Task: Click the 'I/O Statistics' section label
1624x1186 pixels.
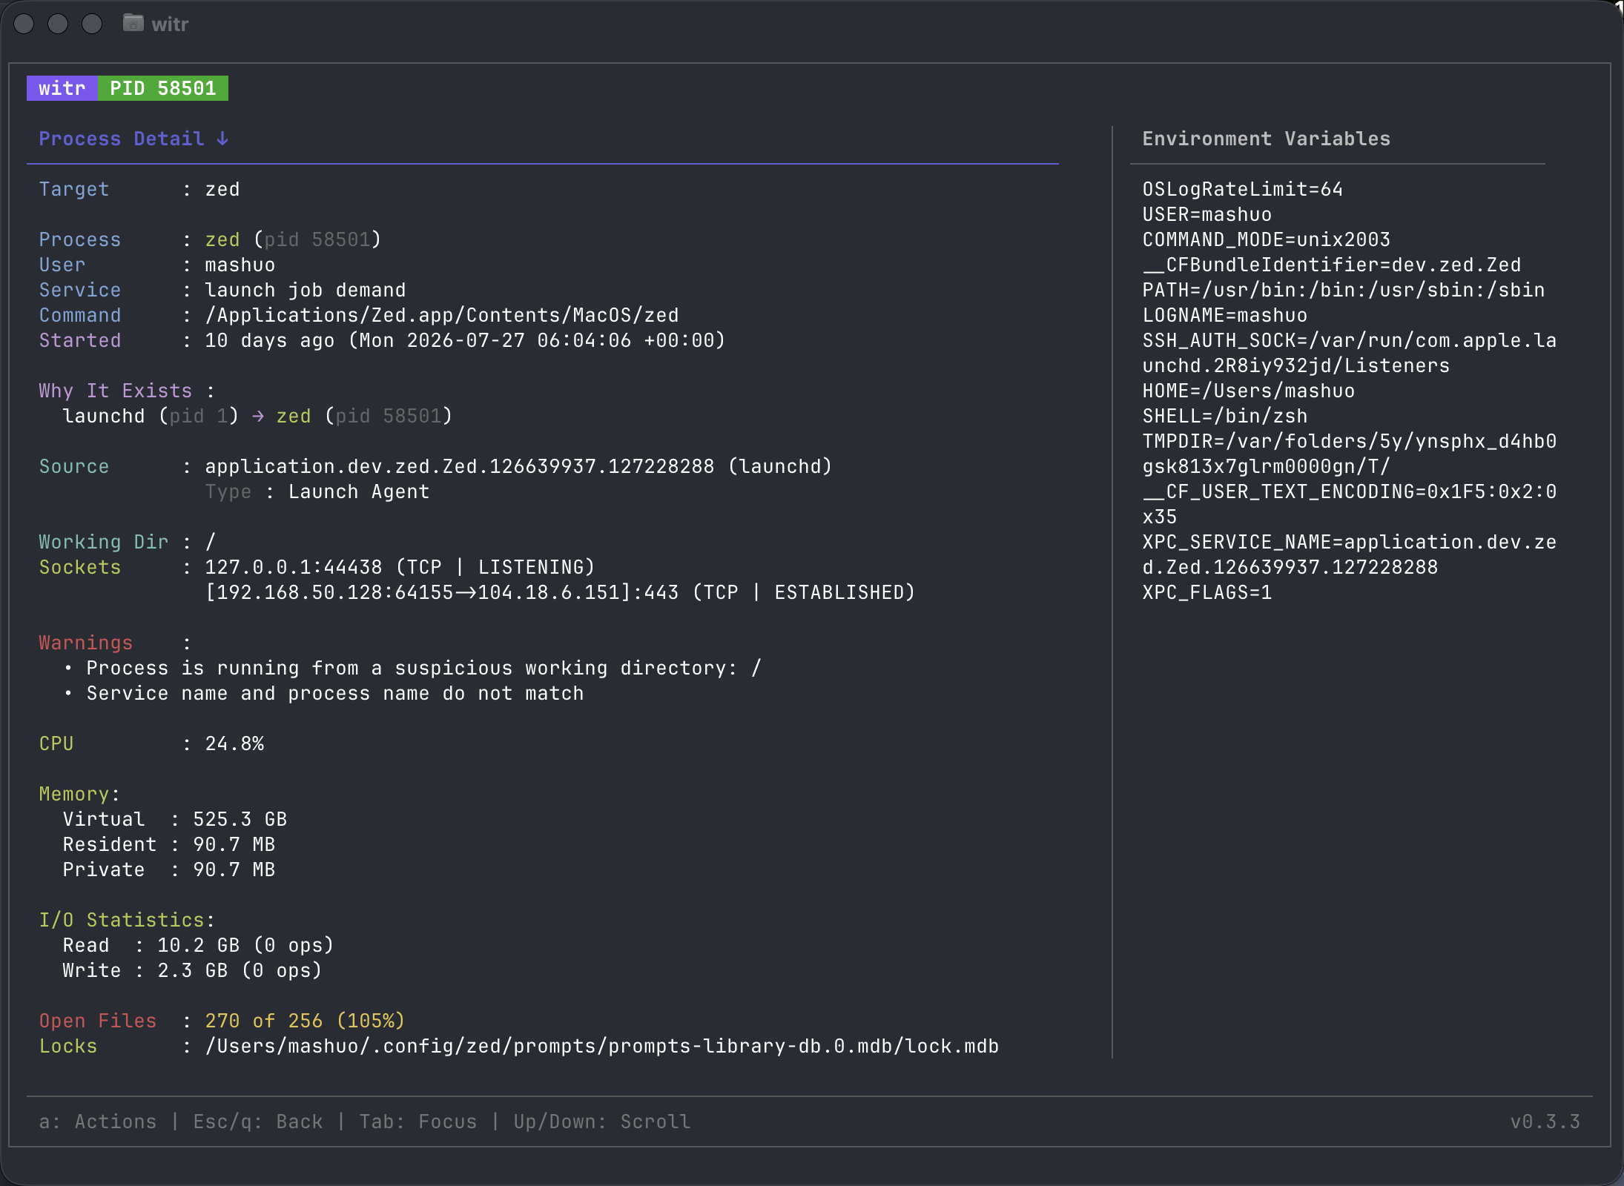Action: [x=122, y=920]
